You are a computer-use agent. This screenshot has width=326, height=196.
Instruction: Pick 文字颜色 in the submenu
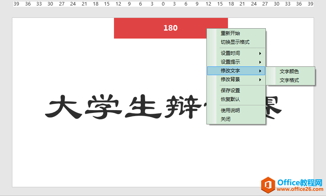pos(289,72)
